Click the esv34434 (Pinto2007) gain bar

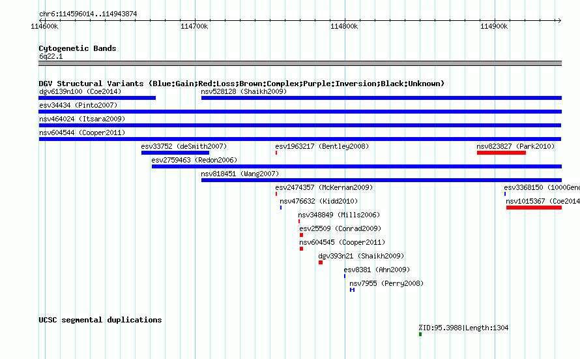tap(300, 112)
